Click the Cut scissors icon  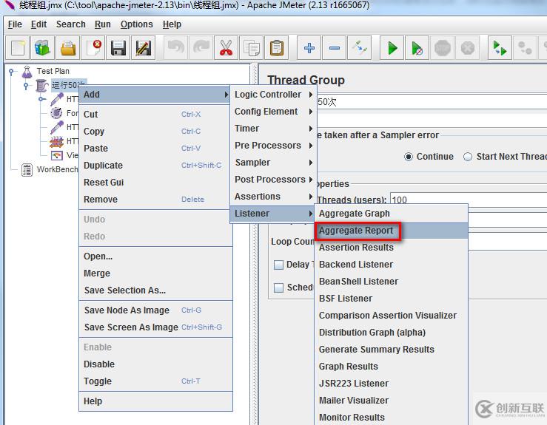pos(226,48)
